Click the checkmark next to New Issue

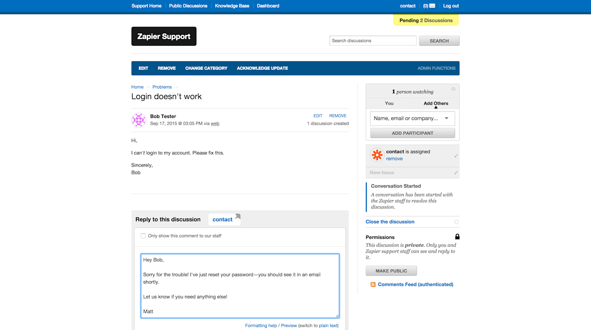[x=456, y=173]
